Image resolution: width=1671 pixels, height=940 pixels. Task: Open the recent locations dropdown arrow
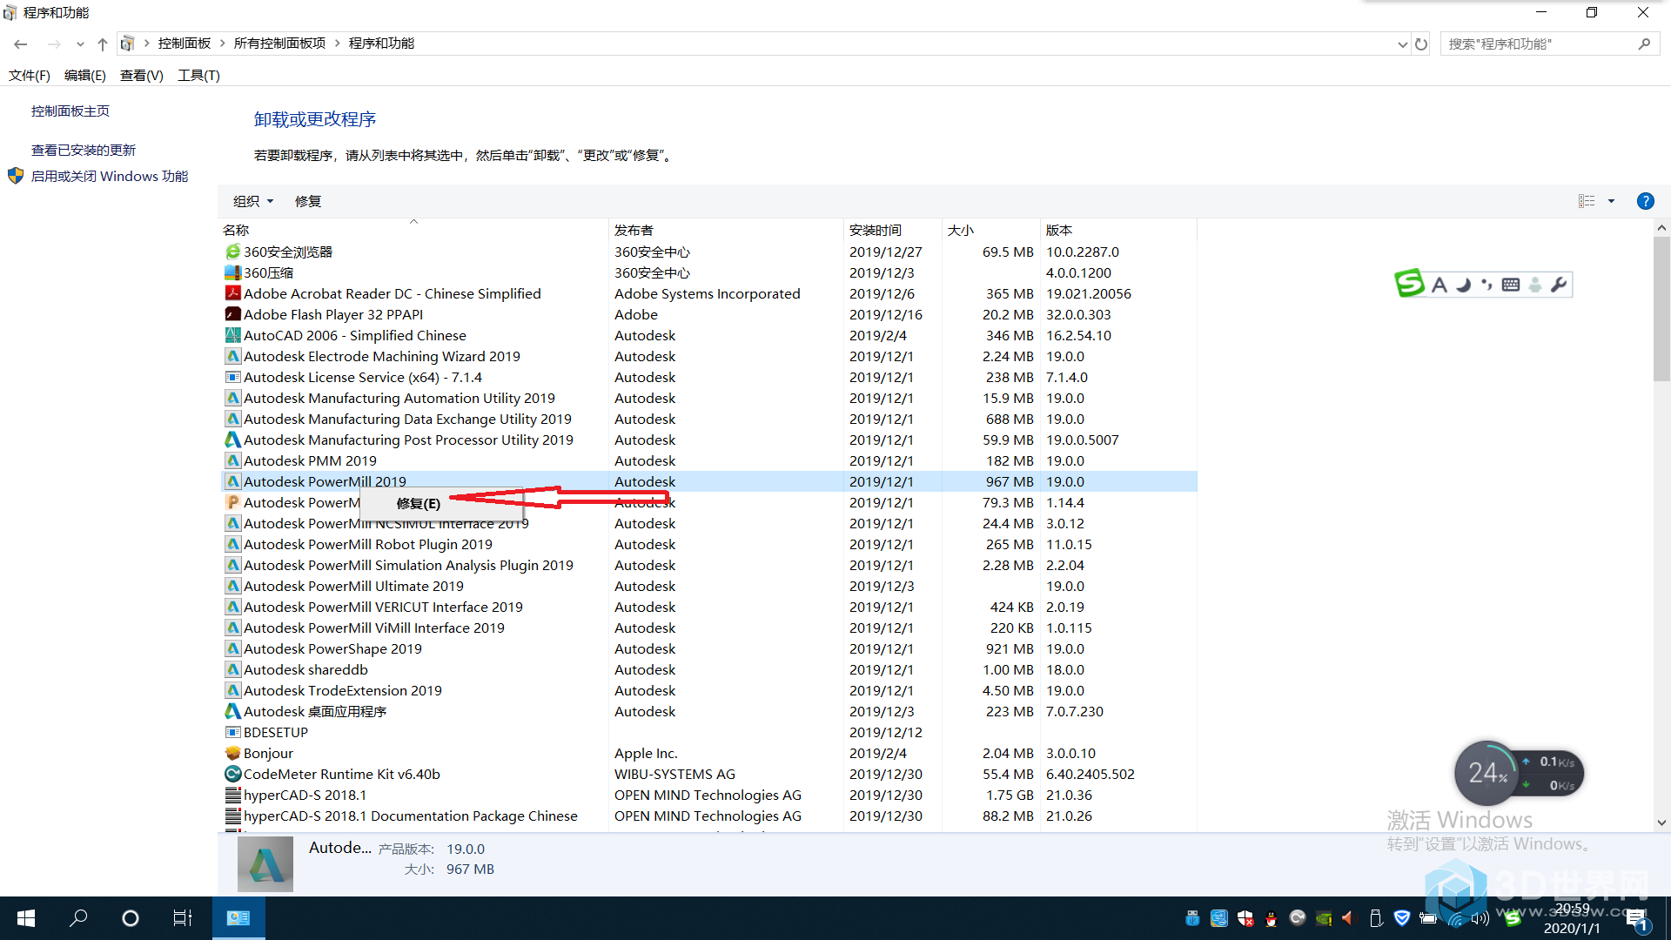80,44
